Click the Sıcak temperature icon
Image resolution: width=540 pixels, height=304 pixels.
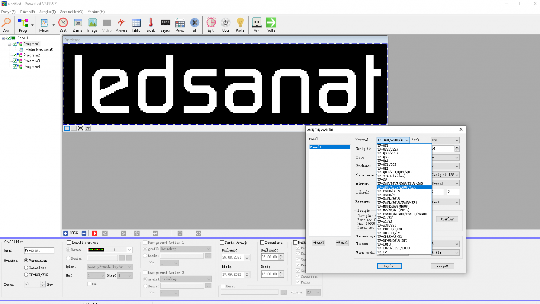[x=150, y=25]
